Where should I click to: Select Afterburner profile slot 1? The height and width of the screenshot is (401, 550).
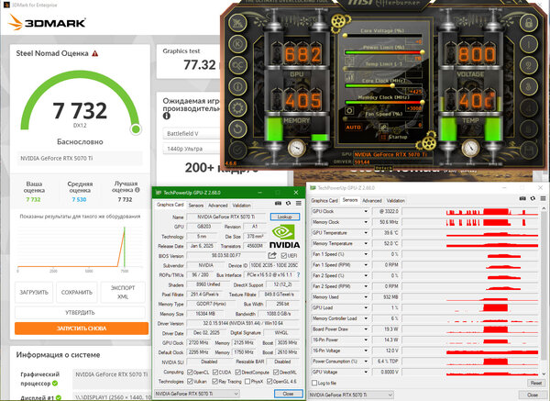point(529,44)
